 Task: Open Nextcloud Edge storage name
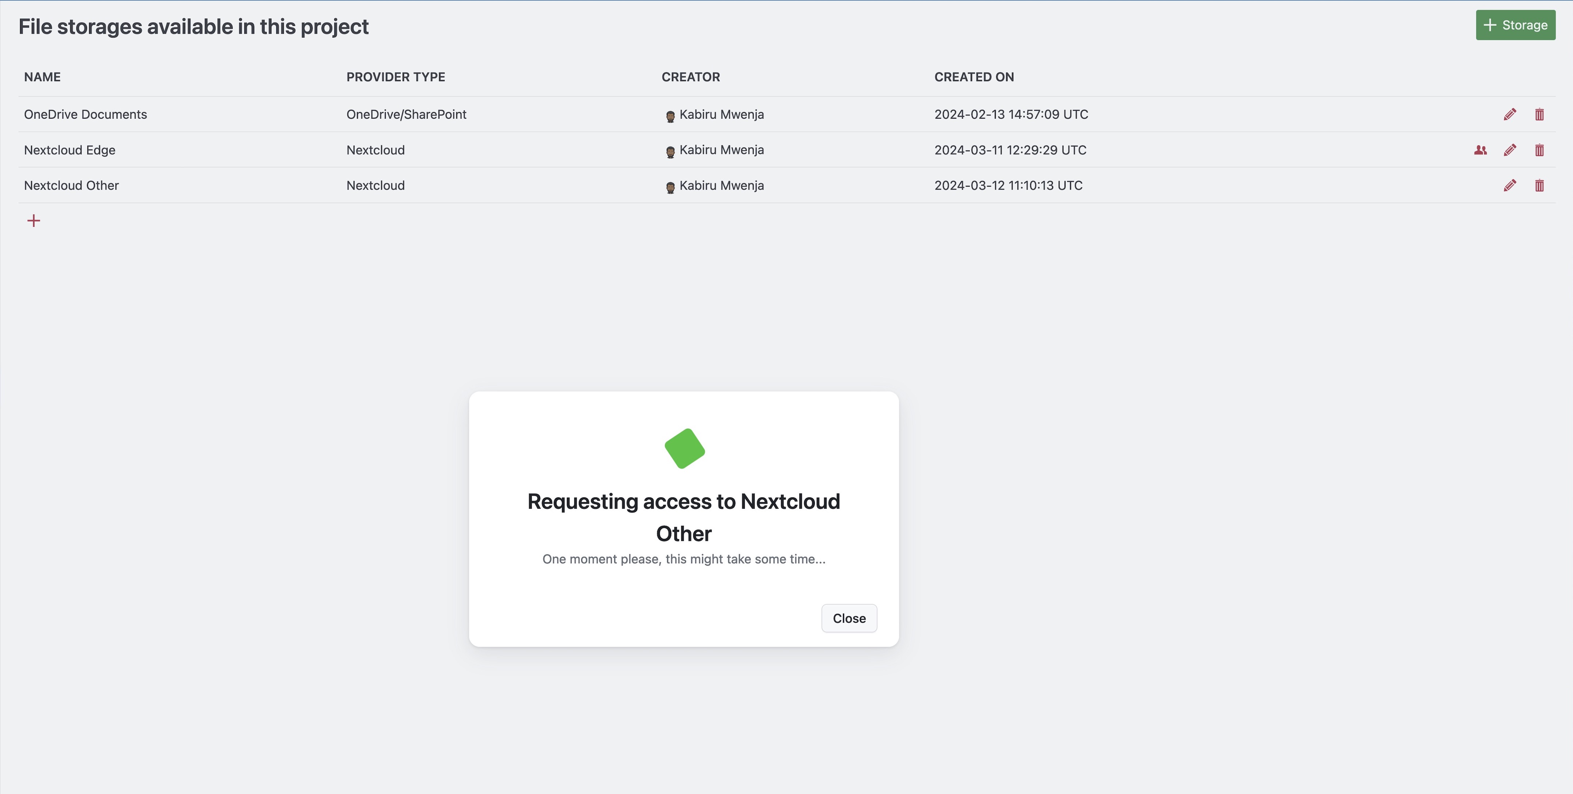point(70,150)
